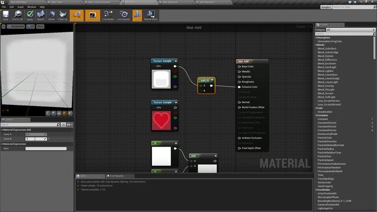
Task: Click the Const A value field
Action: (36, 134)
